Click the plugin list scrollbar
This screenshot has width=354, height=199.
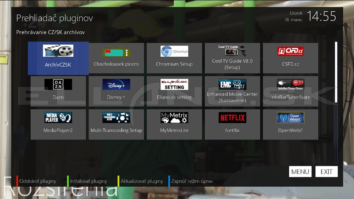click(336, 102)
